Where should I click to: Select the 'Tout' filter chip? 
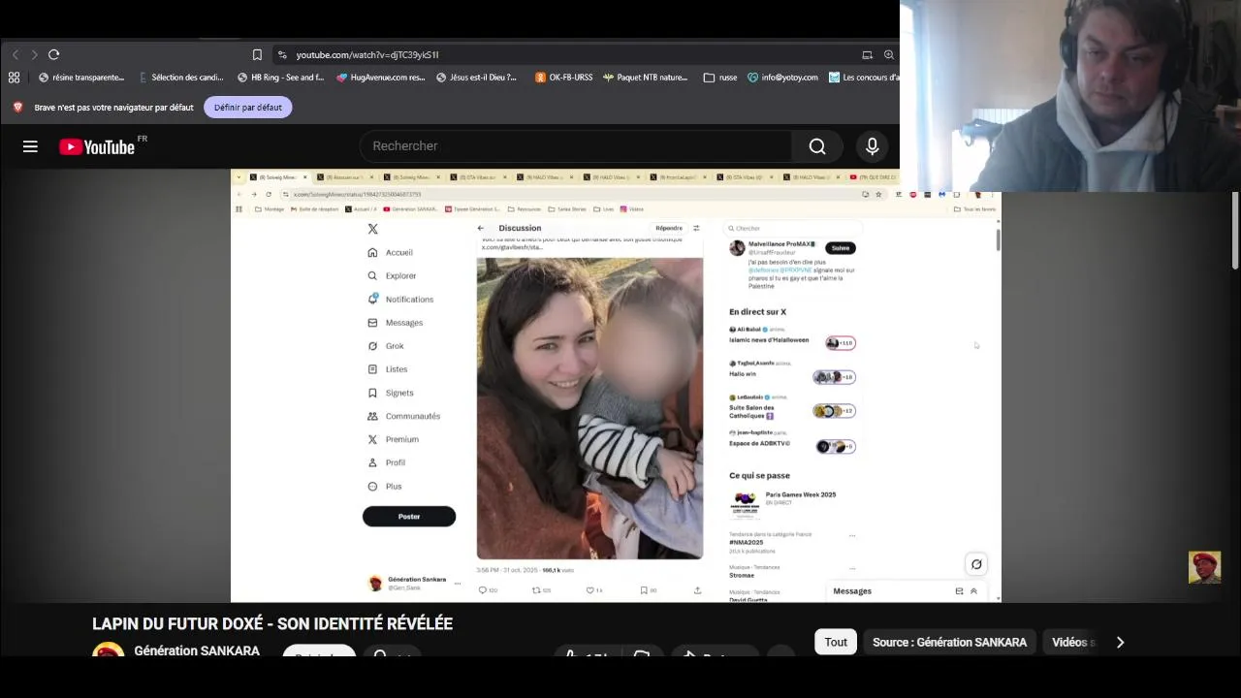[x=836, y=642]
